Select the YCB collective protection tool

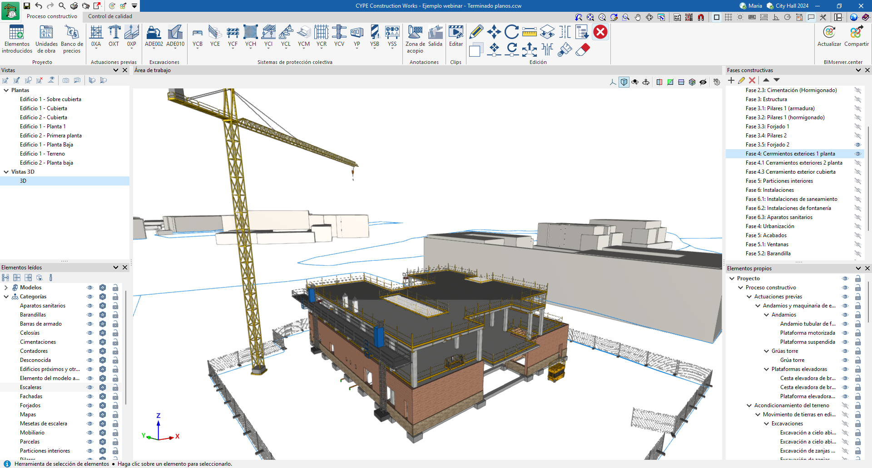197,33
